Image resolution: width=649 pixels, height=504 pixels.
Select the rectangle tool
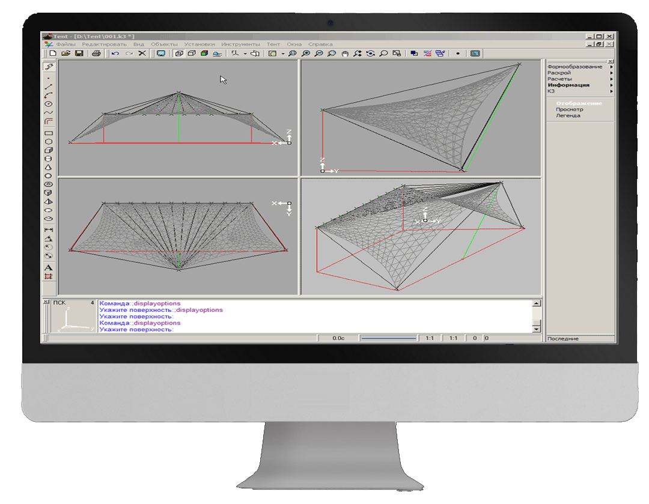49,133
